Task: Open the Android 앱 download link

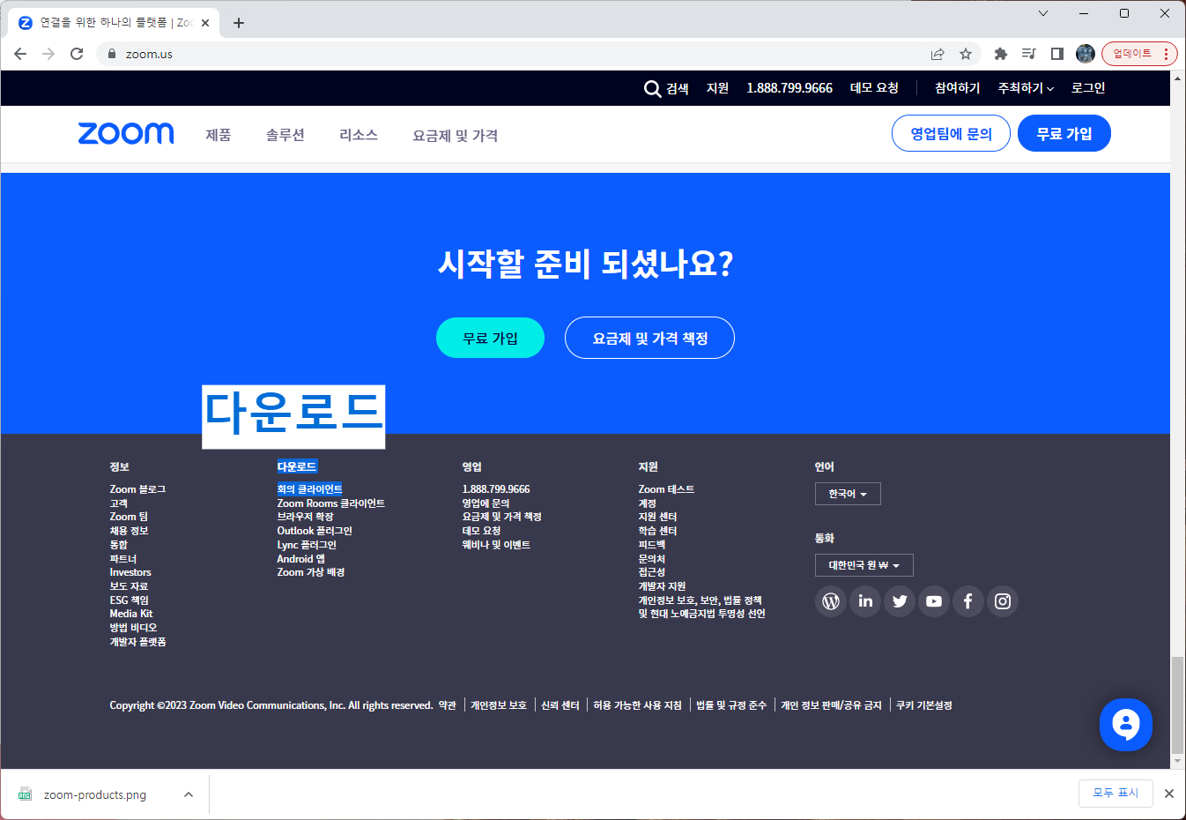Action: pos(300,559)
